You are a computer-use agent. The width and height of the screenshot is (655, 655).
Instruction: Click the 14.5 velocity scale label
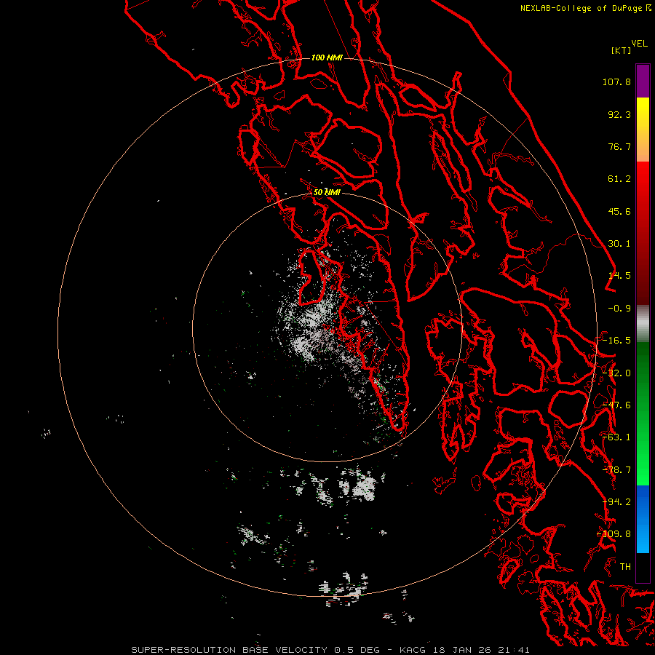pos(619,276)
